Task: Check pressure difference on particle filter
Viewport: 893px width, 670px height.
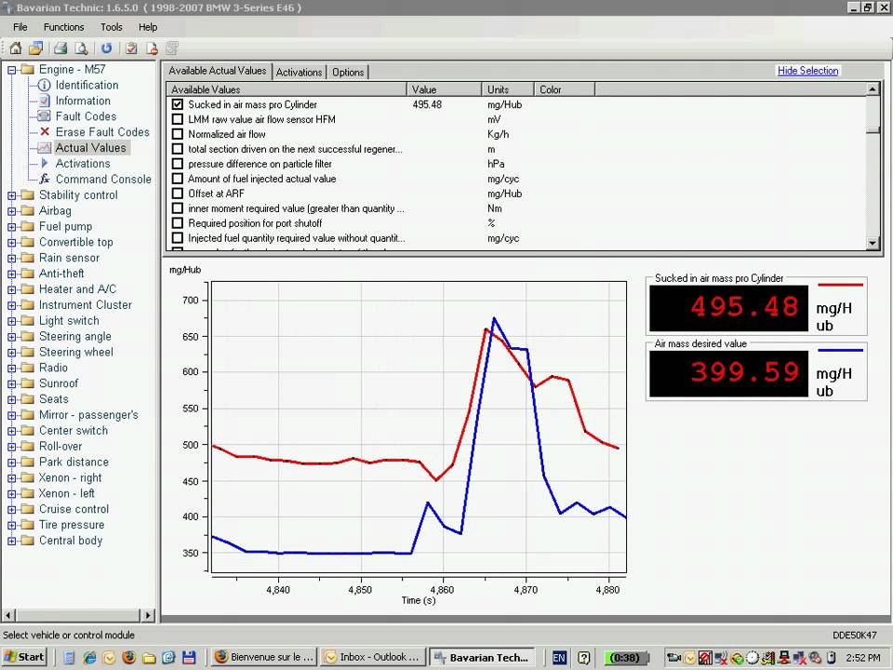Action: click(178, 164)
